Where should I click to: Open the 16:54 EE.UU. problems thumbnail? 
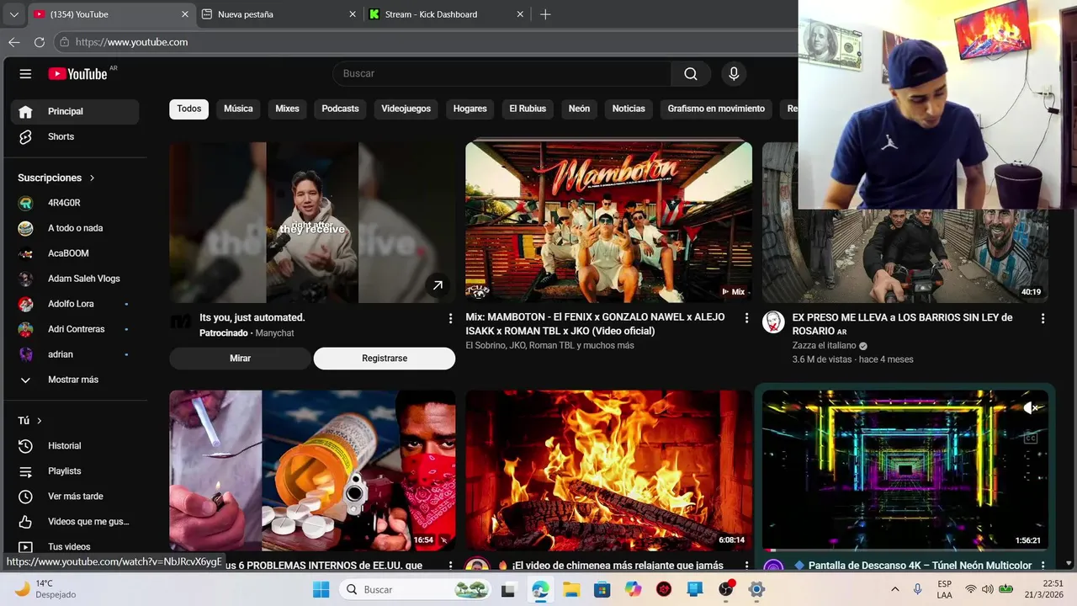click(312, 470)
